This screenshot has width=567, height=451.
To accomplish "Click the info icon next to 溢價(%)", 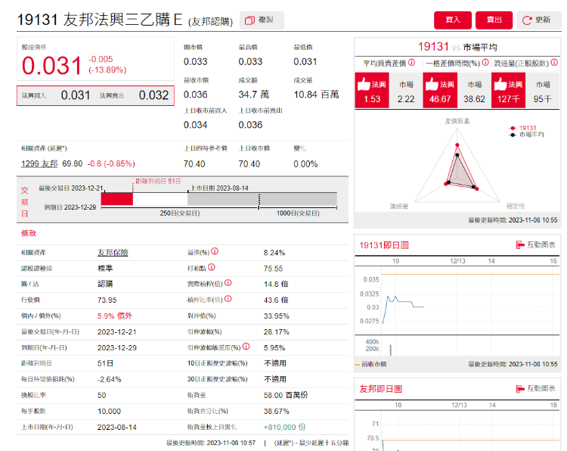I will pyautogui.click(x=215, y=251).
